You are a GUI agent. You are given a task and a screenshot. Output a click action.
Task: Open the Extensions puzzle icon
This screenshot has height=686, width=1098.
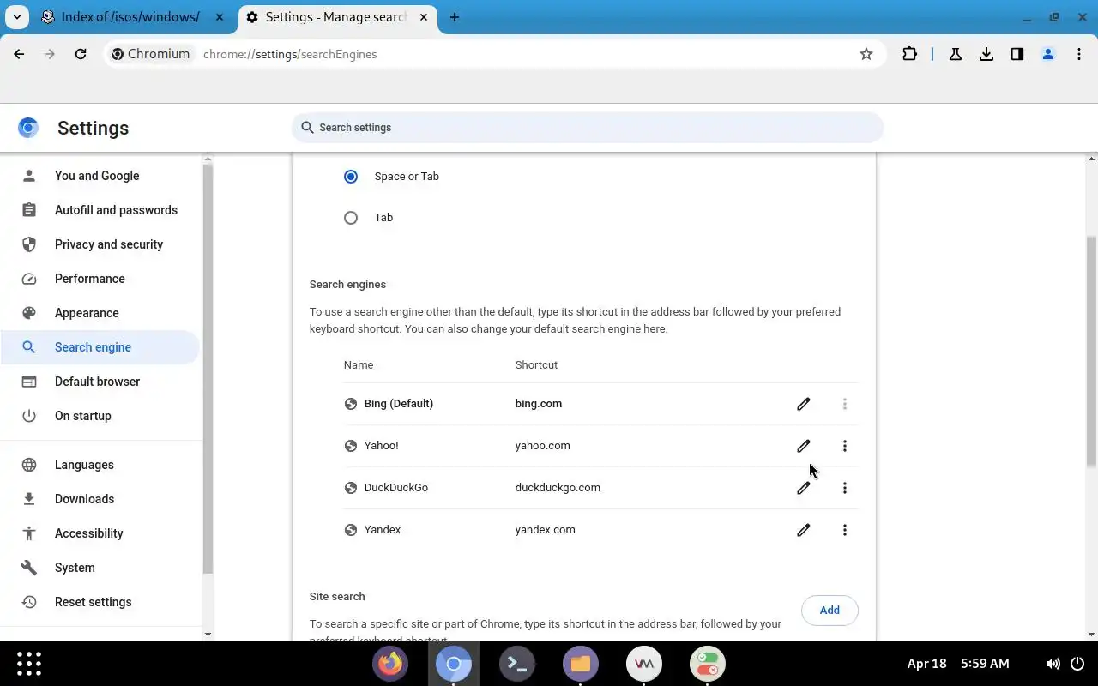coord(909,54)
